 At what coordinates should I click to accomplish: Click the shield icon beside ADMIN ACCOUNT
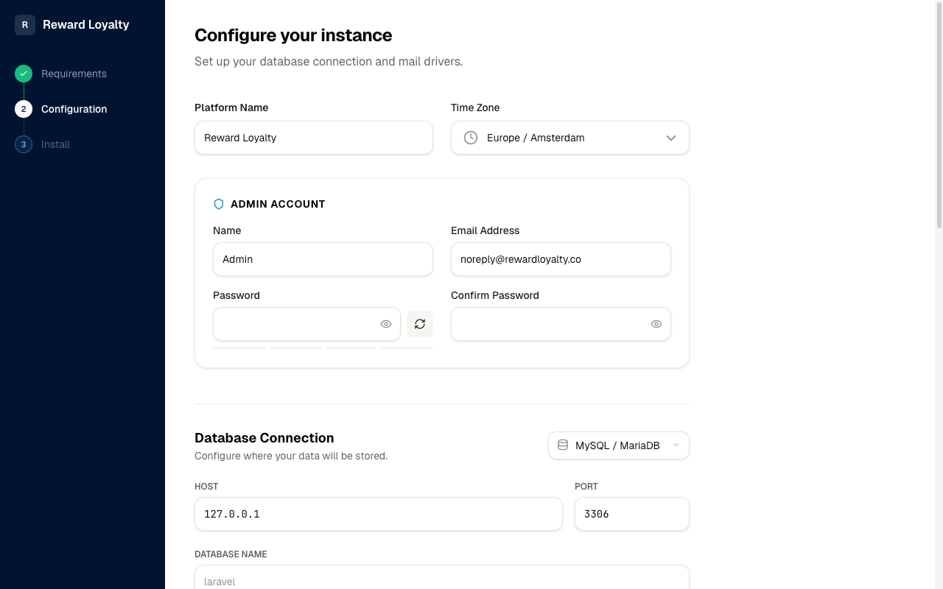(218, 203)
